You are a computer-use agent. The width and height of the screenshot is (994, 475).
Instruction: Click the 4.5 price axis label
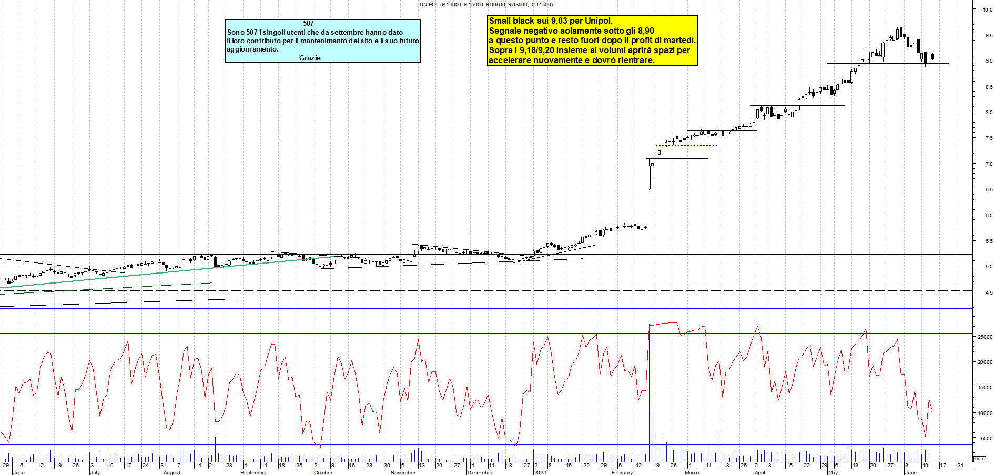pyautogui.click(x=989, y=293)
